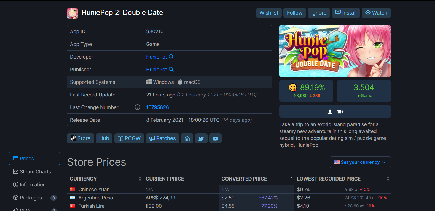
Task: View the Patches page
Action: (x=162, y=138)
